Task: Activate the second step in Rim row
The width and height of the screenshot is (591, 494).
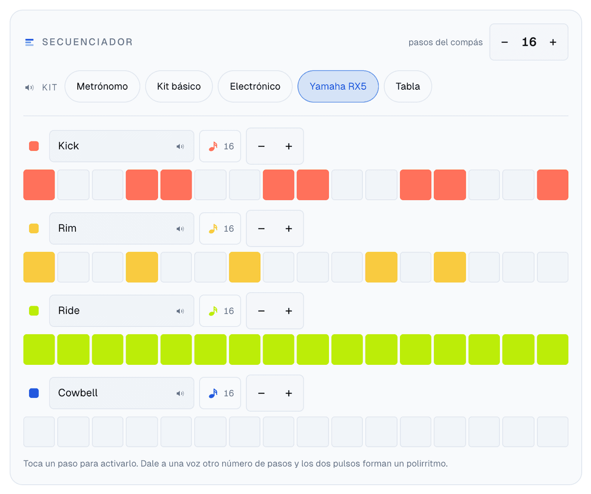Action: (x=73, y=267)
